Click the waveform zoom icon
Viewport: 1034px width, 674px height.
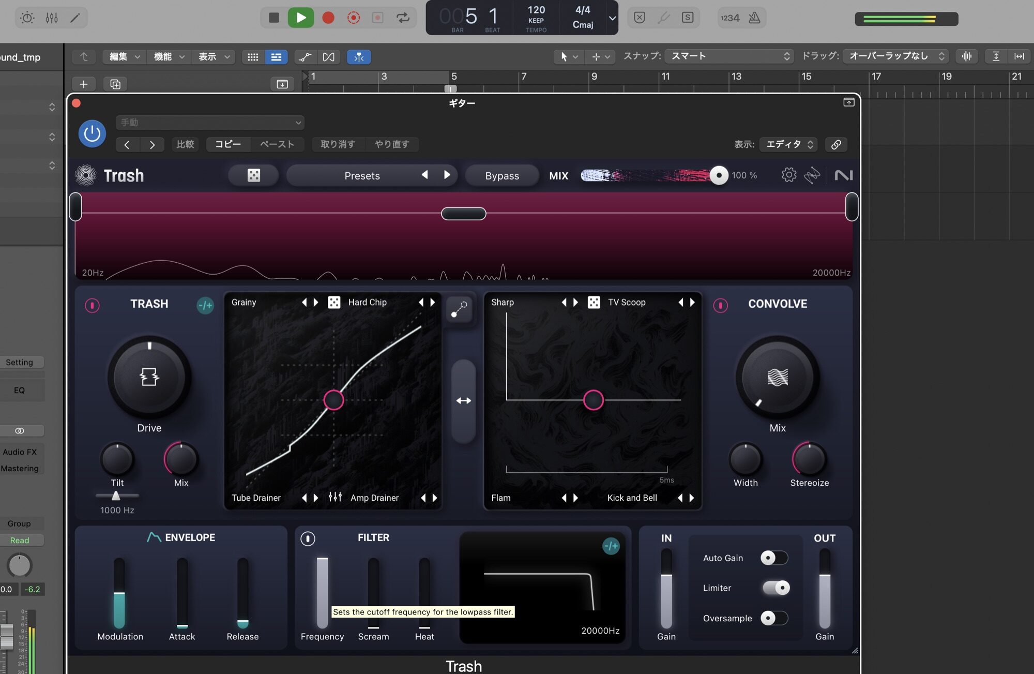point(967,56)
